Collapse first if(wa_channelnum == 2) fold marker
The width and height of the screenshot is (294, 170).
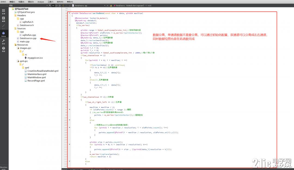(x=70, y=55)
